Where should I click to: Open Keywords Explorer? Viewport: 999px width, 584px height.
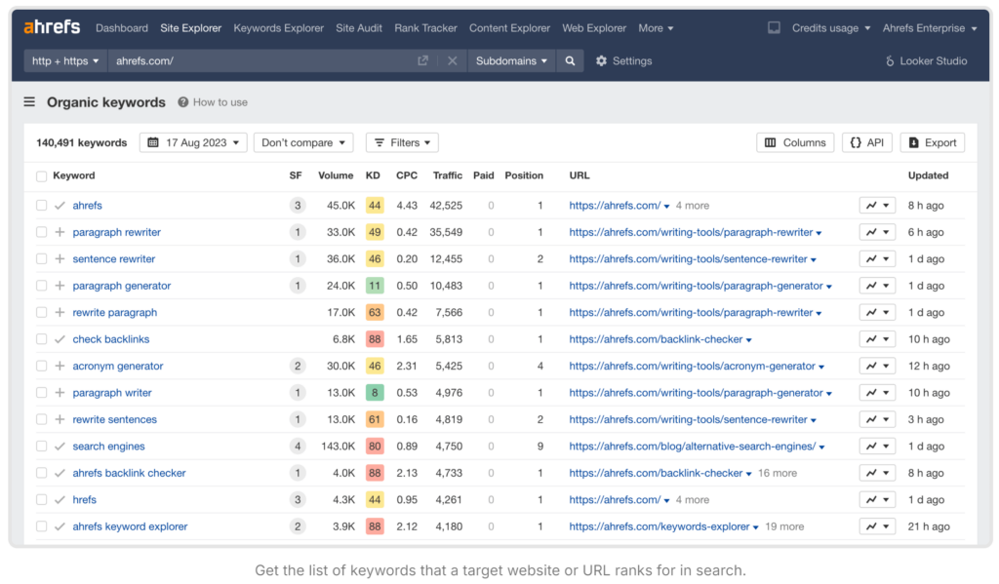click(278, 28)
